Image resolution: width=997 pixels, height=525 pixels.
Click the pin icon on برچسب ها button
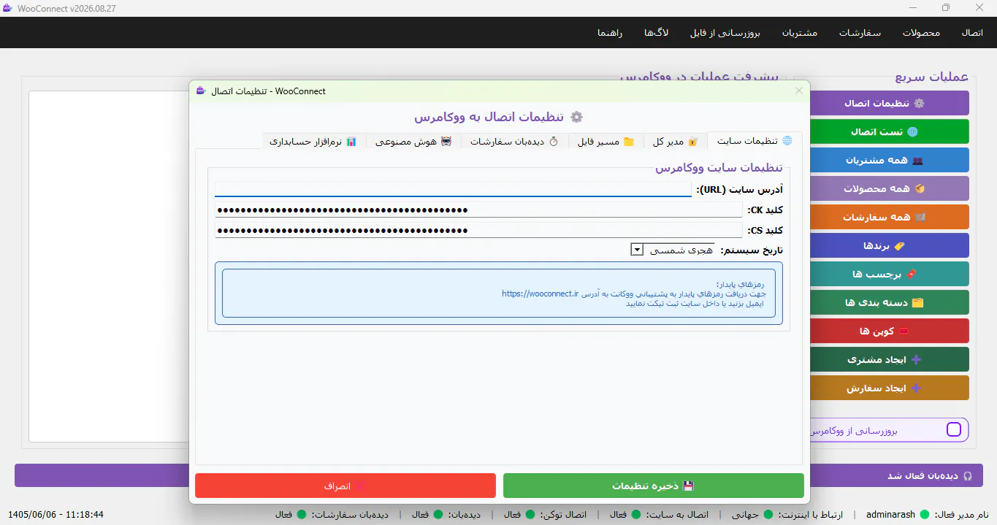pyautogui.click(x=910, y=274)
